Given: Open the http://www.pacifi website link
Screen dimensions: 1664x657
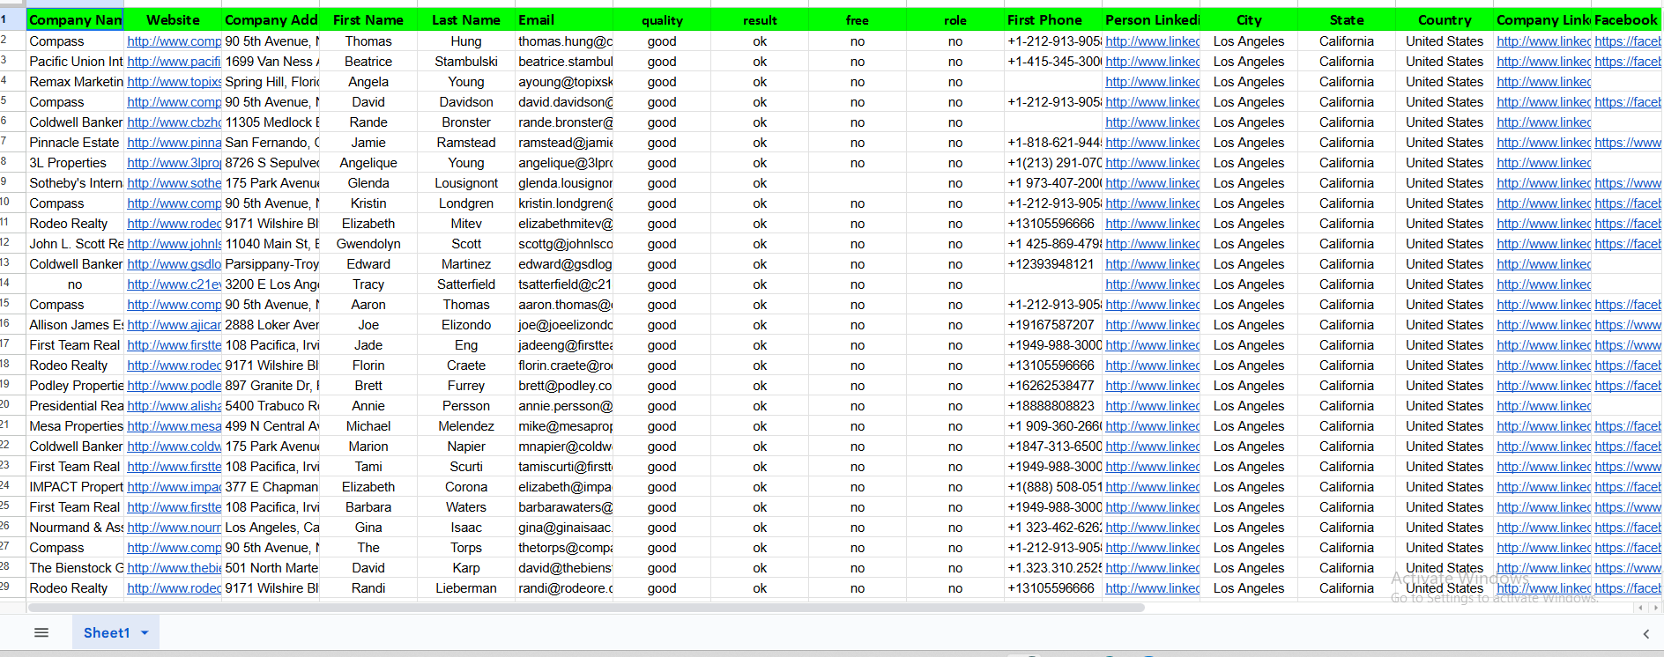Looking at the screenshot, I should (174, 62).
